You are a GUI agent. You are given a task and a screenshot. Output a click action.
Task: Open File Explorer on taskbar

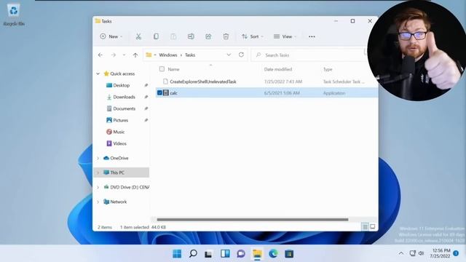(257, 254)
